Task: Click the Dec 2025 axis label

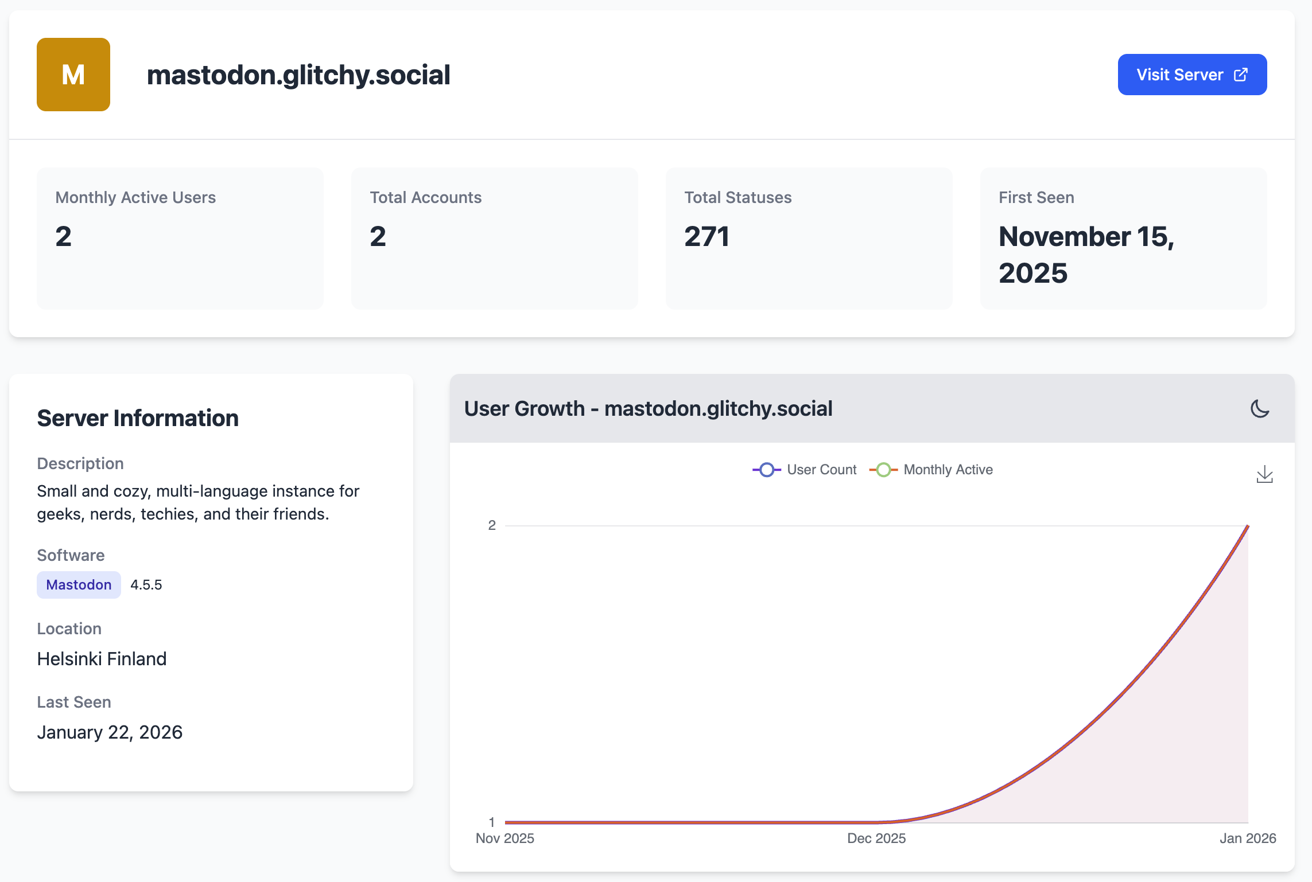Action: (x=876, y=838)
